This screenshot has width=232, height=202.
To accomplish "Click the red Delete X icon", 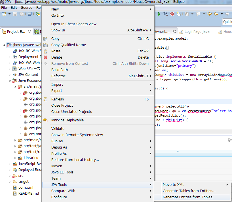I will coord(46,57).
